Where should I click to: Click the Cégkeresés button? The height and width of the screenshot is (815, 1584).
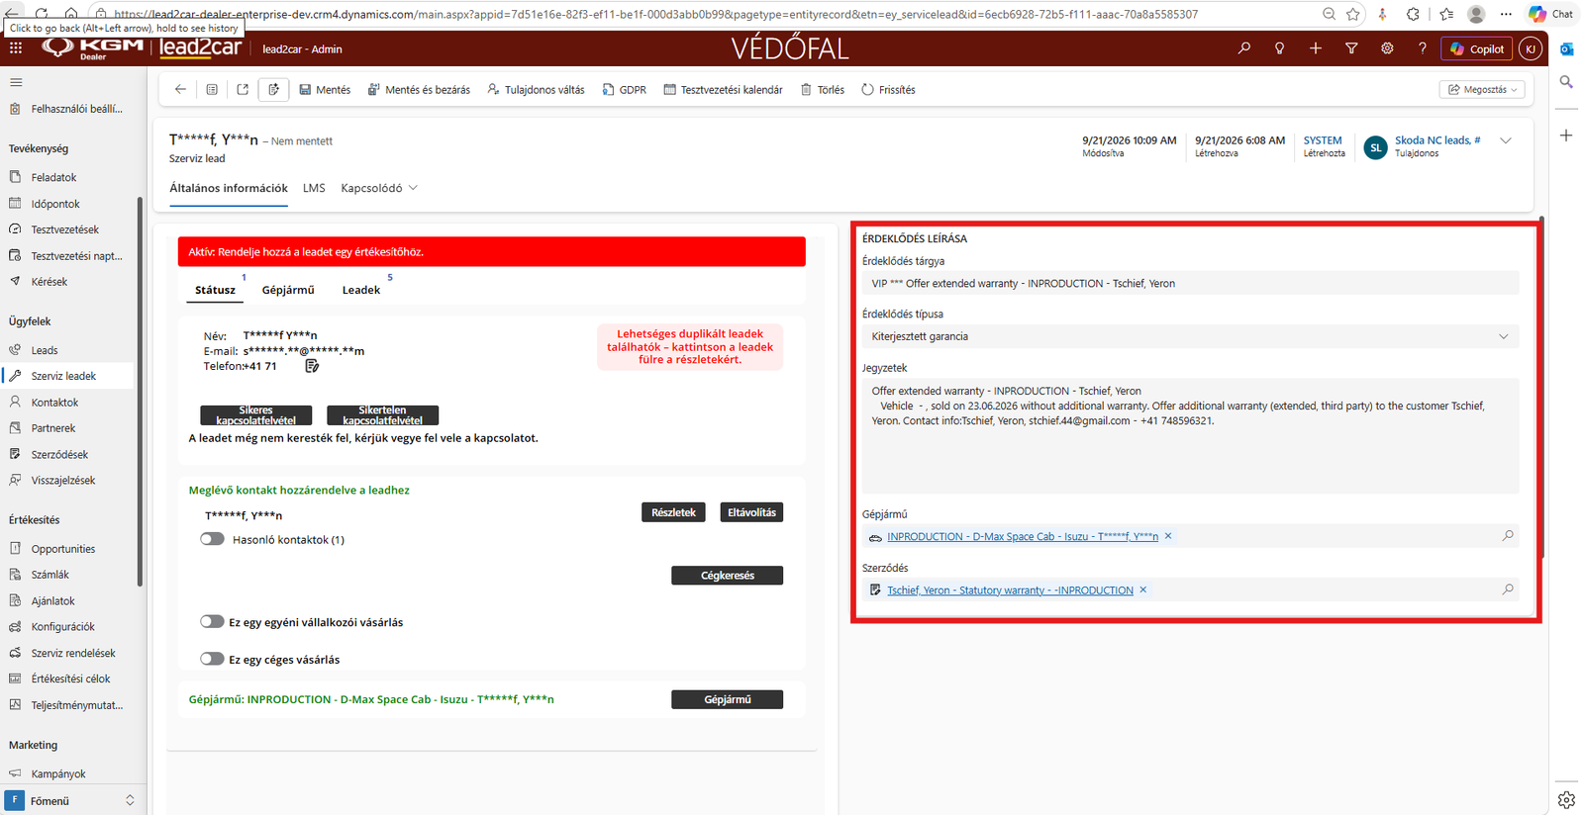727,576
